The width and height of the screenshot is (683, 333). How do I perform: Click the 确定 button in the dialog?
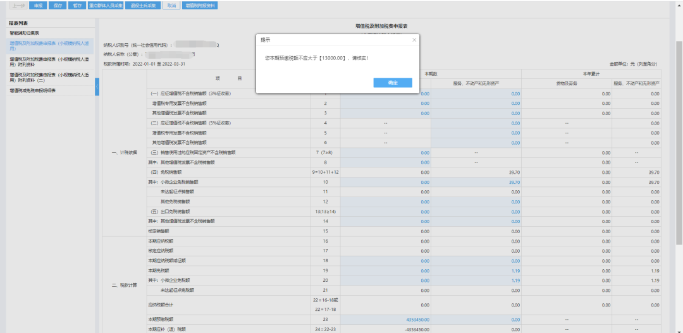click(392, 83)
